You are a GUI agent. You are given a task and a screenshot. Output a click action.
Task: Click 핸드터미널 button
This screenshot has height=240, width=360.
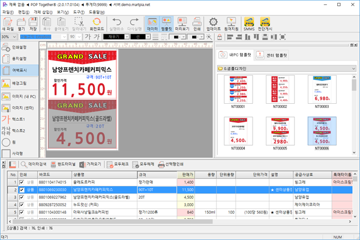63,164
